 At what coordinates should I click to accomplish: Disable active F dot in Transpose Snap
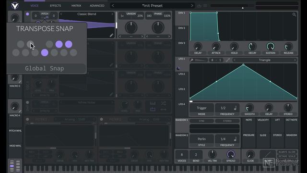coord(45,52)
